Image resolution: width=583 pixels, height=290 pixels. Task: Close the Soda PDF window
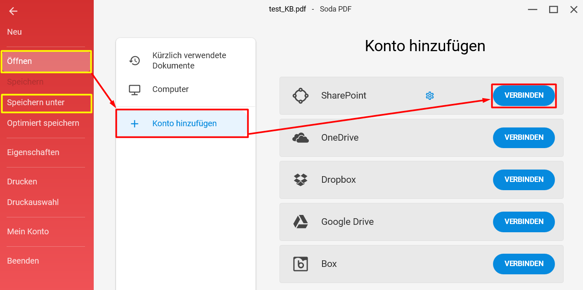coord(574,9)
